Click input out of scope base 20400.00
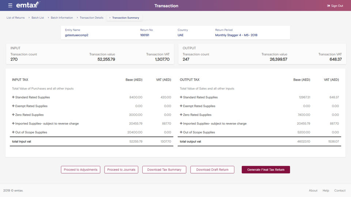 [x=135, y=132]
